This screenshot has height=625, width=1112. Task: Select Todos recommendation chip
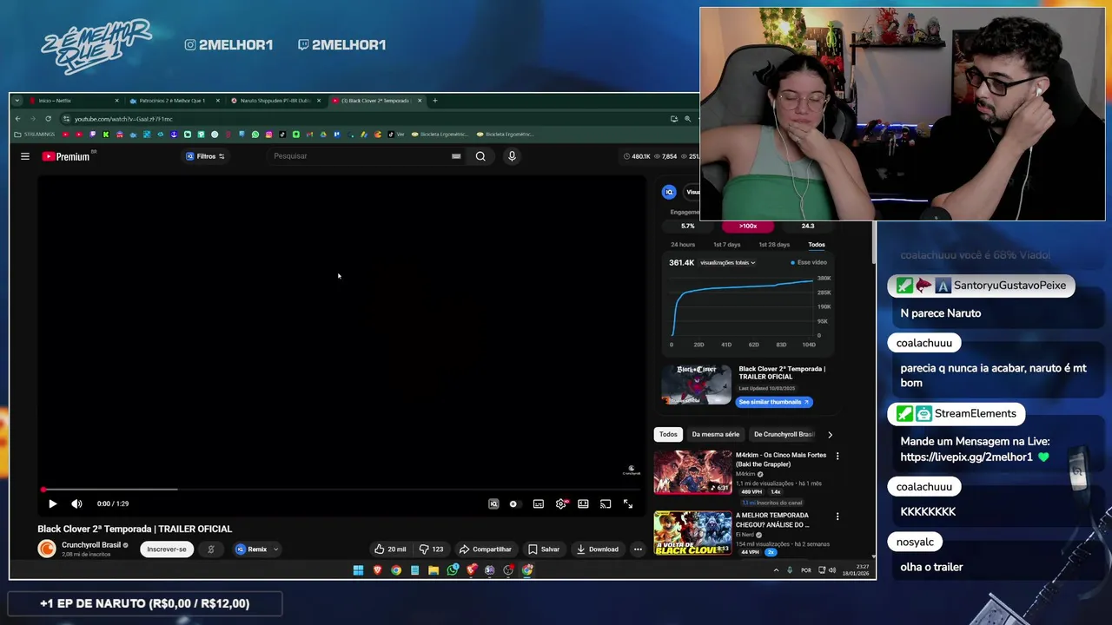(668, 434)
